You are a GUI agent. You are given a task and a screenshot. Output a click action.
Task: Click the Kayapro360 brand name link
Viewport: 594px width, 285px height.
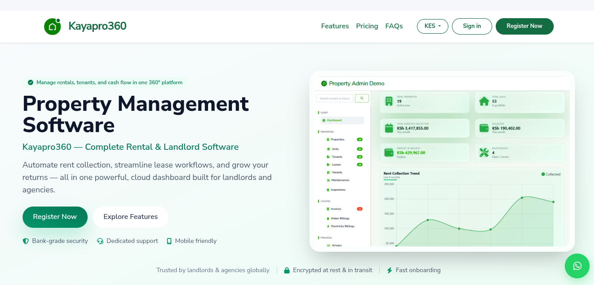pos(97,26)
